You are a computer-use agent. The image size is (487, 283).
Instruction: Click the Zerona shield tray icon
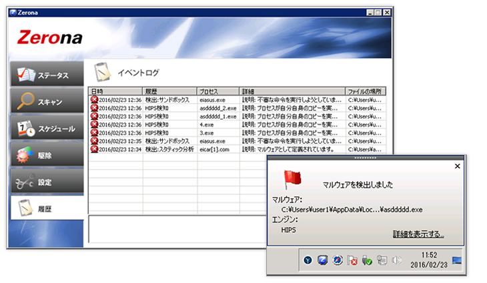click(322, 260)
